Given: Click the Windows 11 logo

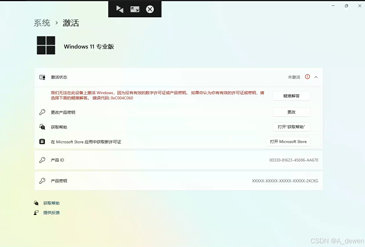Looking at the screenshot, I should click(46, 45).
